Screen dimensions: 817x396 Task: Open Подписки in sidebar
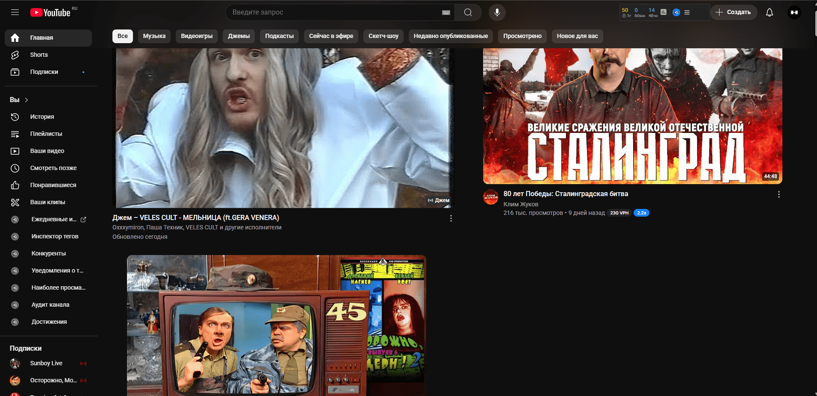[x=48, y=72]
